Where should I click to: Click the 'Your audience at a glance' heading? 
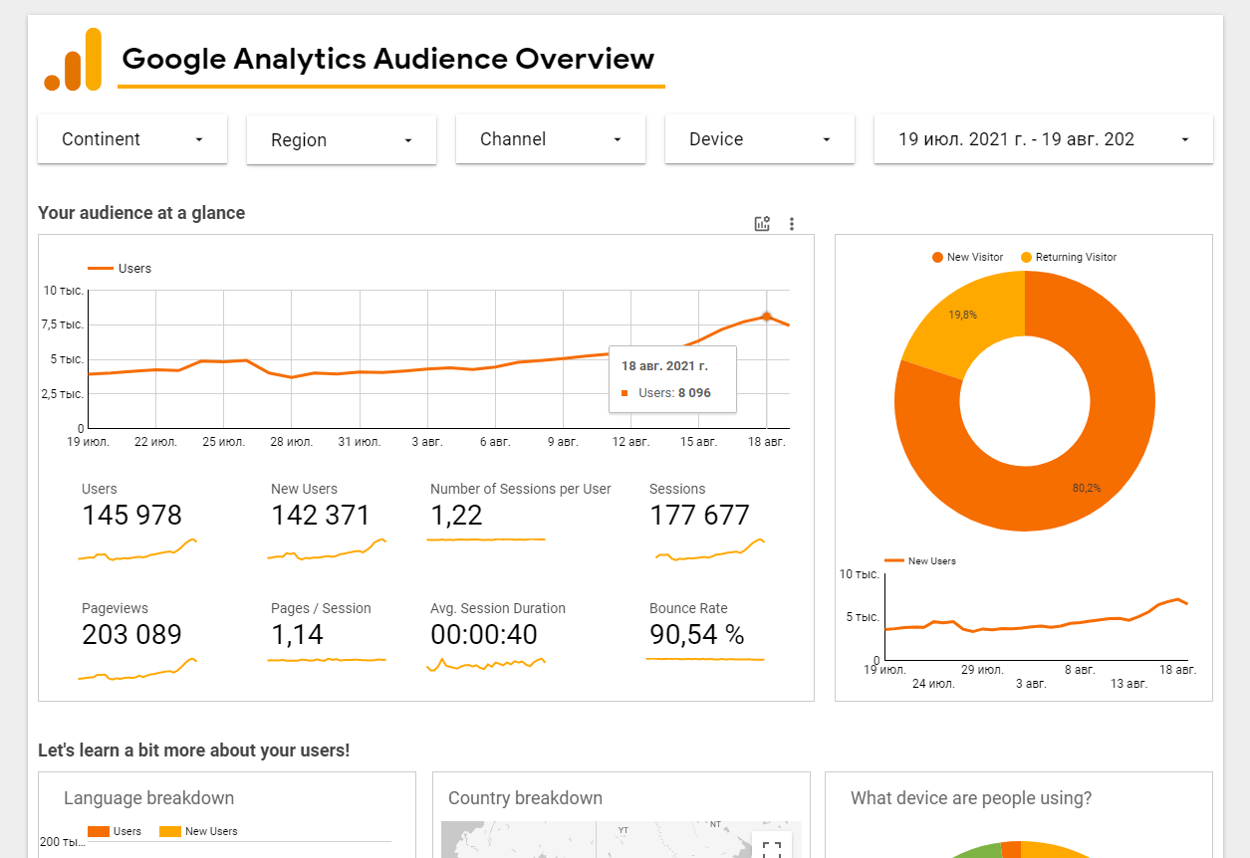(141, 213)
